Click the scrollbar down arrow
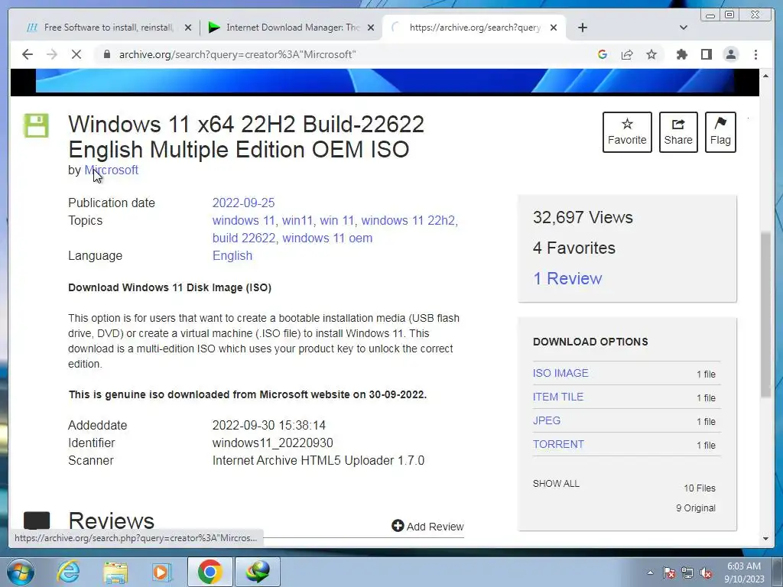This screenshot has height=587, width=783. pyautogui.click(x=765, y=539)
